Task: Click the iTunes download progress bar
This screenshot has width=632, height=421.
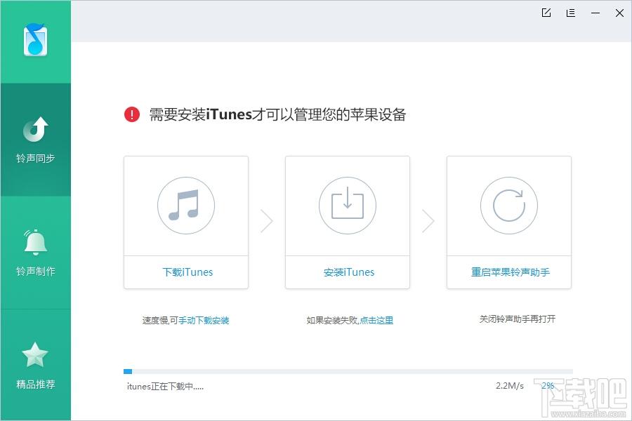Action: (x=348, y=371)
